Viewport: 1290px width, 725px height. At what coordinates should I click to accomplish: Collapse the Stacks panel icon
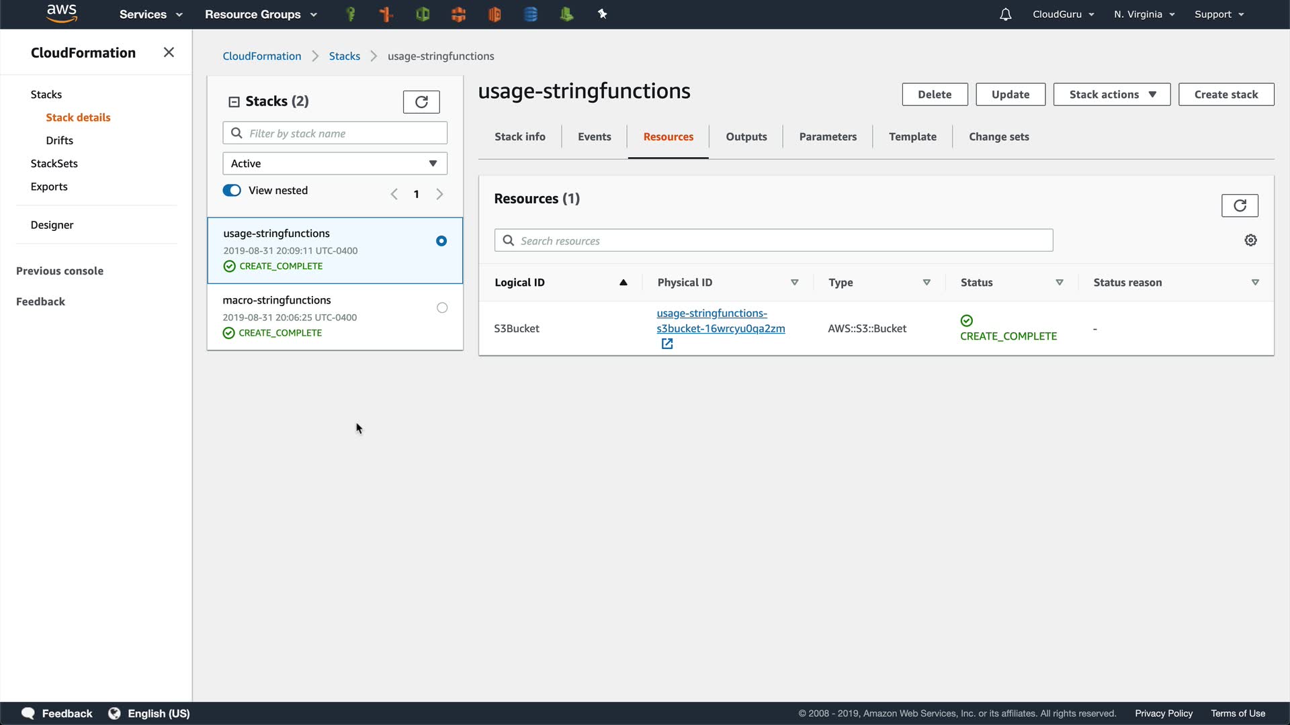pyautogui.click(x=234, y=102)
